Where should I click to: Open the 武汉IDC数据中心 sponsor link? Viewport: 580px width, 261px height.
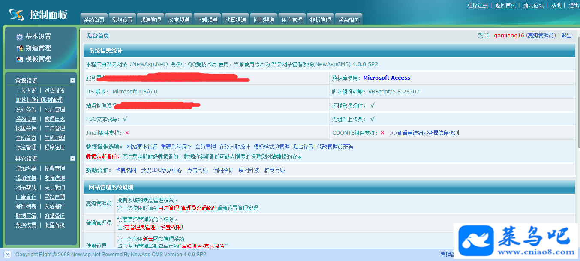pos(162,170)
